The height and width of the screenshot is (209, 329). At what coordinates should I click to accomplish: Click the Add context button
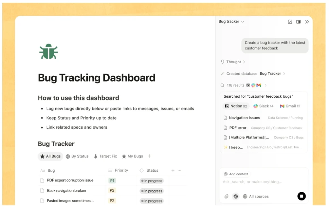point(236,174)
